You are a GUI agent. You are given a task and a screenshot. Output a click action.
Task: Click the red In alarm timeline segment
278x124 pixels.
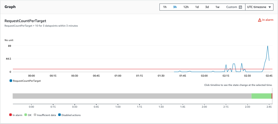click(x=272, y=96)
